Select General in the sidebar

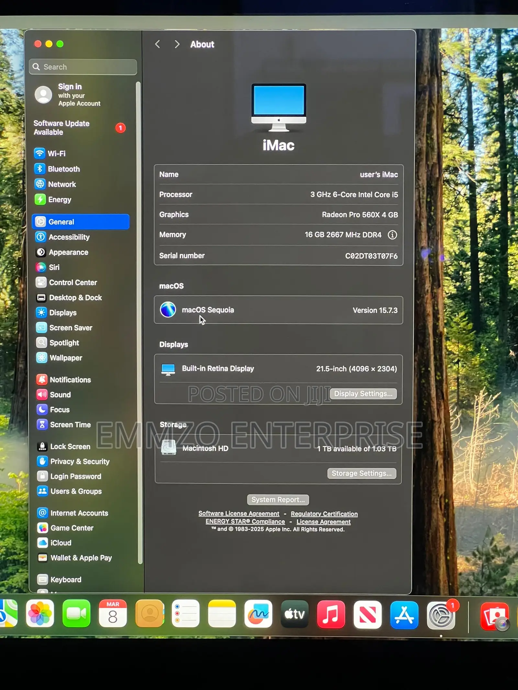[81, 222]
